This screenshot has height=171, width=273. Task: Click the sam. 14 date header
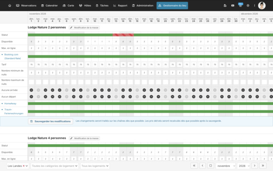pyautogui.click(x=123, y=20)
